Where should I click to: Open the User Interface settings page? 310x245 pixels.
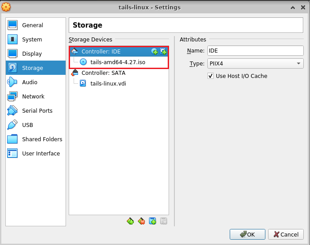[36, 153]
